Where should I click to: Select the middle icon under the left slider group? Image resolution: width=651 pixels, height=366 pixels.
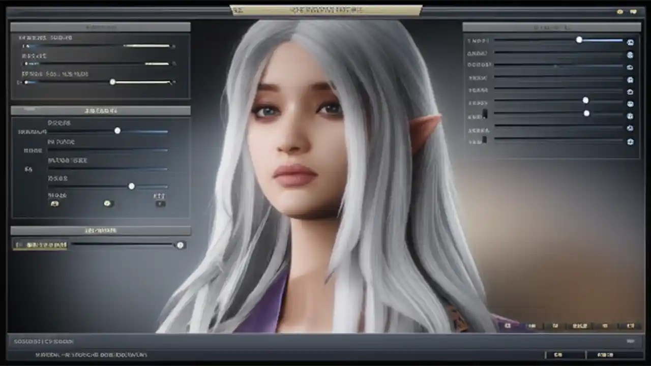(107, 203)
